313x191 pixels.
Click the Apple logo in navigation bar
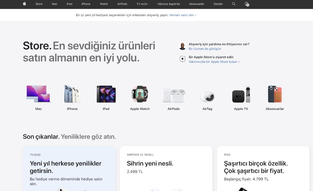25,4
